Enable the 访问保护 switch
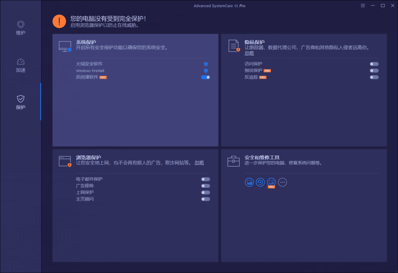Viewport: 398px width, 273px height. click(x=374, y=64)
